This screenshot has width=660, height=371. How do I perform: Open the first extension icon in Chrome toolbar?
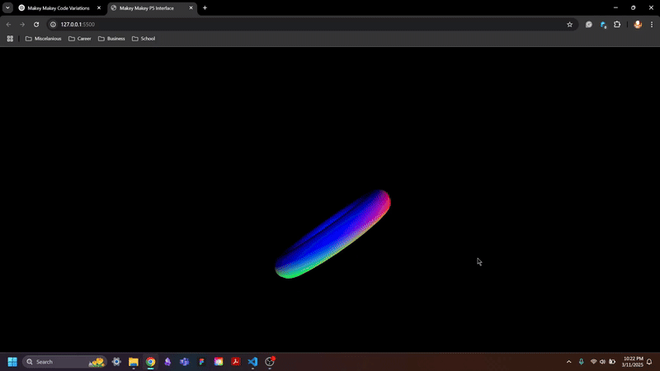pyautogui.click(x=589, y=25)
